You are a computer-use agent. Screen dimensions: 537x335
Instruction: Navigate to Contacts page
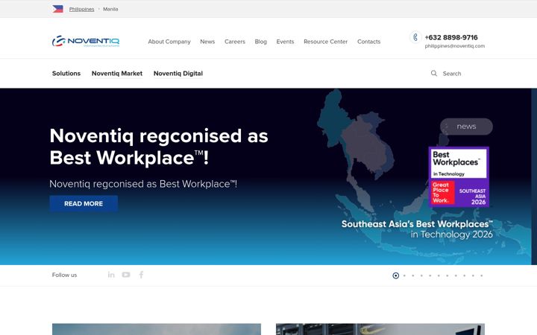[x=369, y=42]
